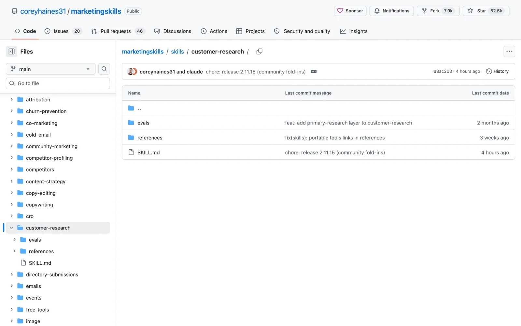Open Notifications bell settings
The height and width of the screenshot is (326, 521).
click(x=391, y=11)
